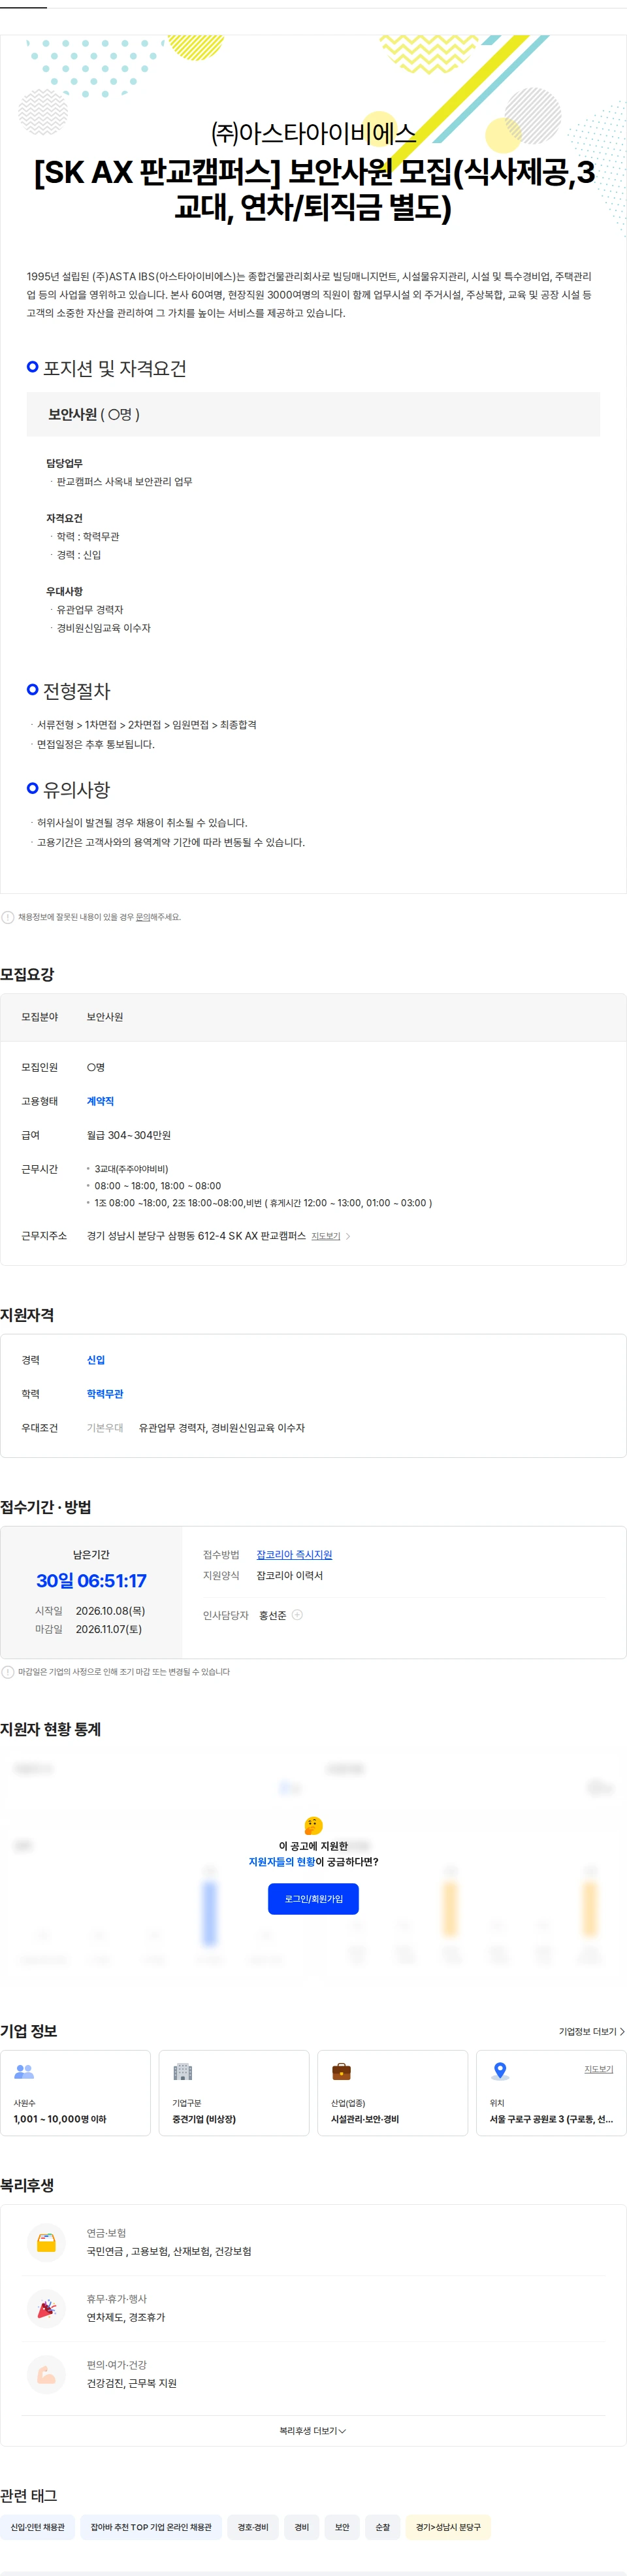Click 서울 구로구 공원로 3 location text
627x2576 pixels.
pyautogui.click(x=551, y=2119)
